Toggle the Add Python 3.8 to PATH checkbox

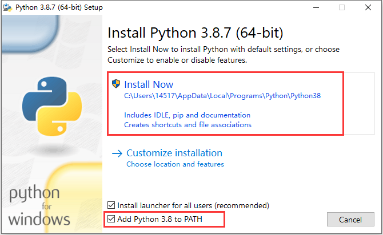[111, 219]
